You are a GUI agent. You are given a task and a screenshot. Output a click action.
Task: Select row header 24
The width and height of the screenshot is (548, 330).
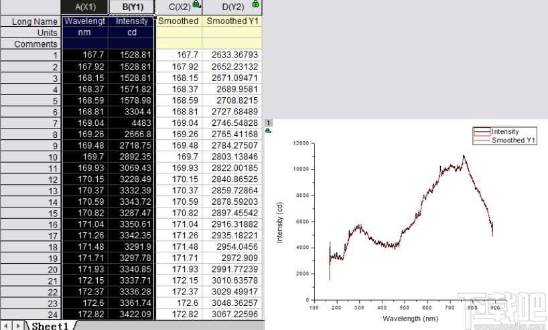[31, 315]
